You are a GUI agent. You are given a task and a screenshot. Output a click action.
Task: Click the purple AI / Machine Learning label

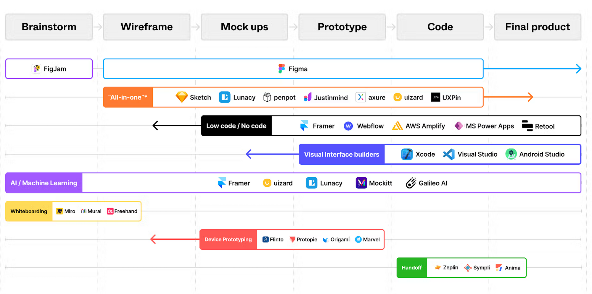click(44, 183)
